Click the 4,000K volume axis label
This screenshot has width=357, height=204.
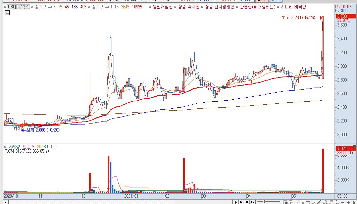coord(343,168)
